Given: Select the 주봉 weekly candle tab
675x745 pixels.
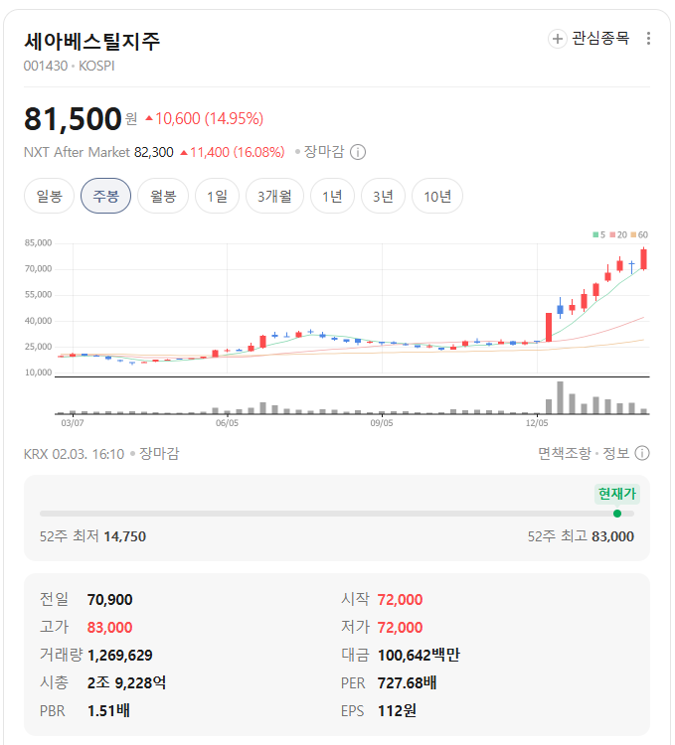Looking at the screenshot, I should click(105, 196).
